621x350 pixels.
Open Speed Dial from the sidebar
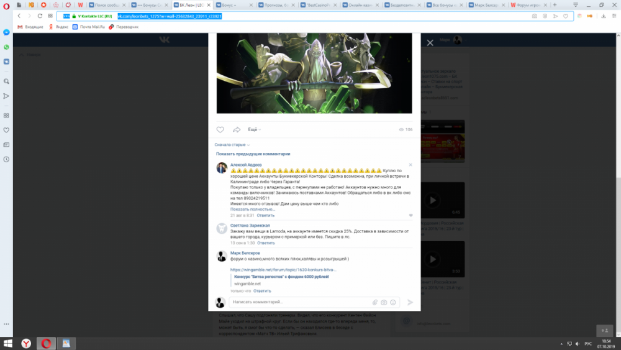click(6, 116)
